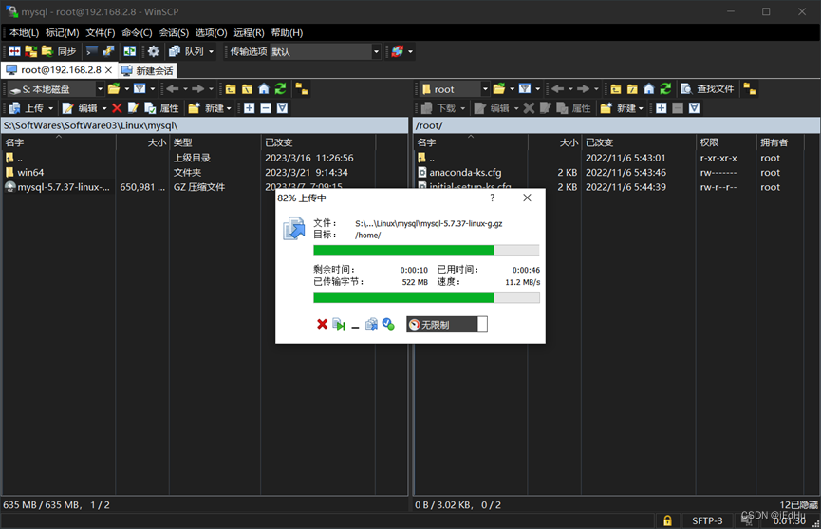Viewport: 821px width, 529px height.
Task: Open the 文件(F) menu
Action: 101,33
